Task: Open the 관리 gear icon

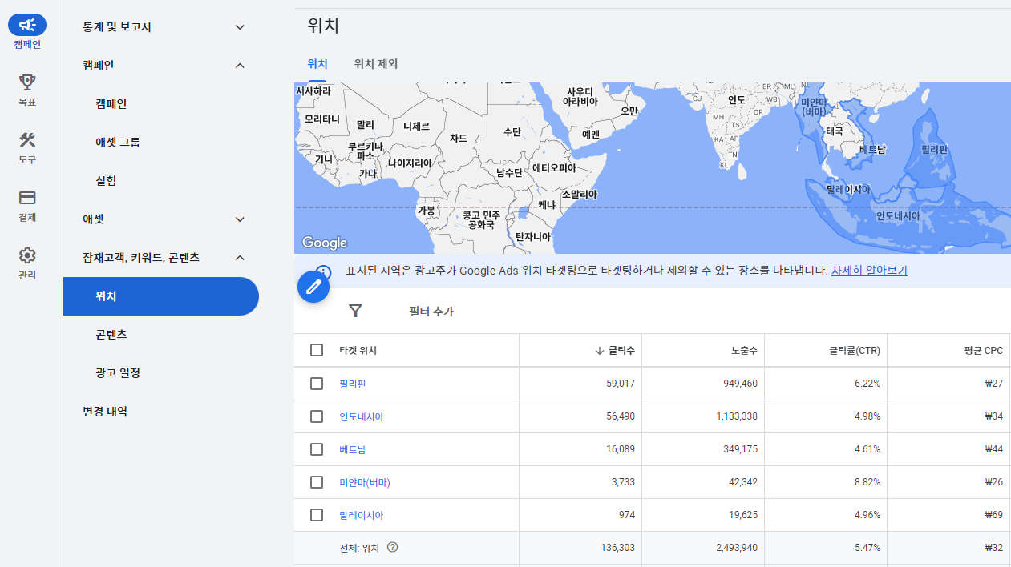Action: point(27,255)
